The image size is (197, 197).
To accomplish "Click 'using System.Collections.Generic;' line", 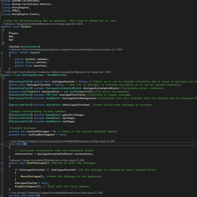I will pos(27,4).
